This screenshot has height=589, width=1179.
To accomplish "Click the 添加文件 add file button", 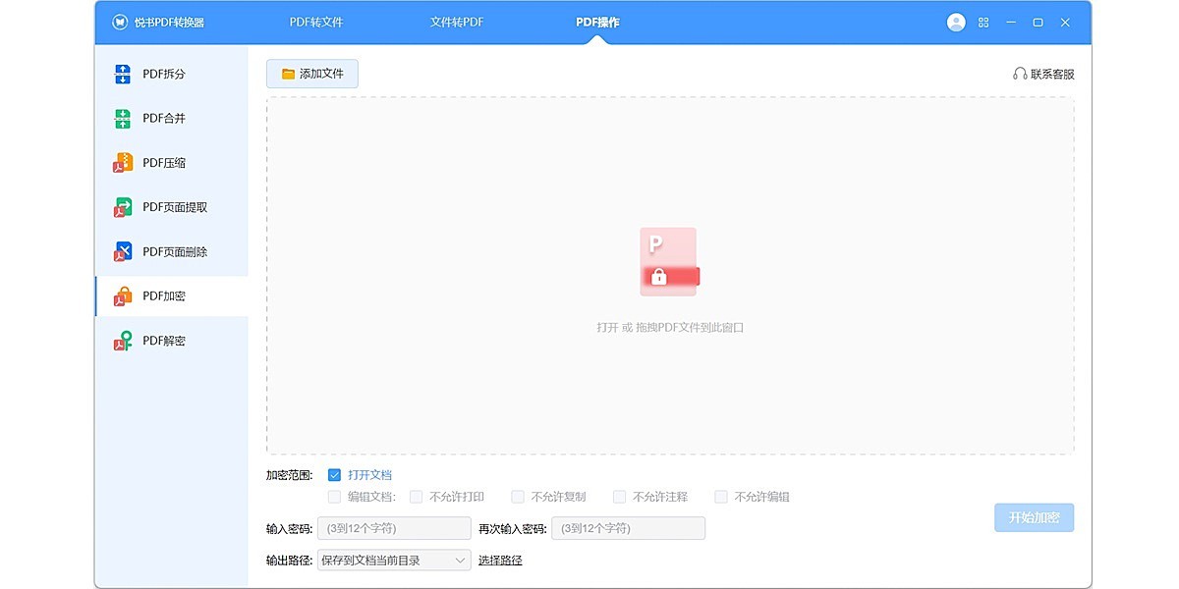I will pyautogui.click(x=310, y=73).
